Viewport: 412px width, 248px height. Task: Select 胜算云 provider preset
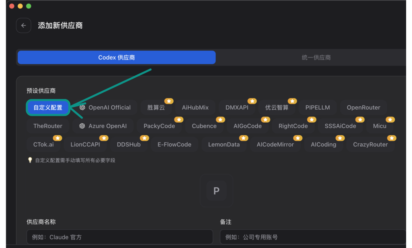pos(156,108)
